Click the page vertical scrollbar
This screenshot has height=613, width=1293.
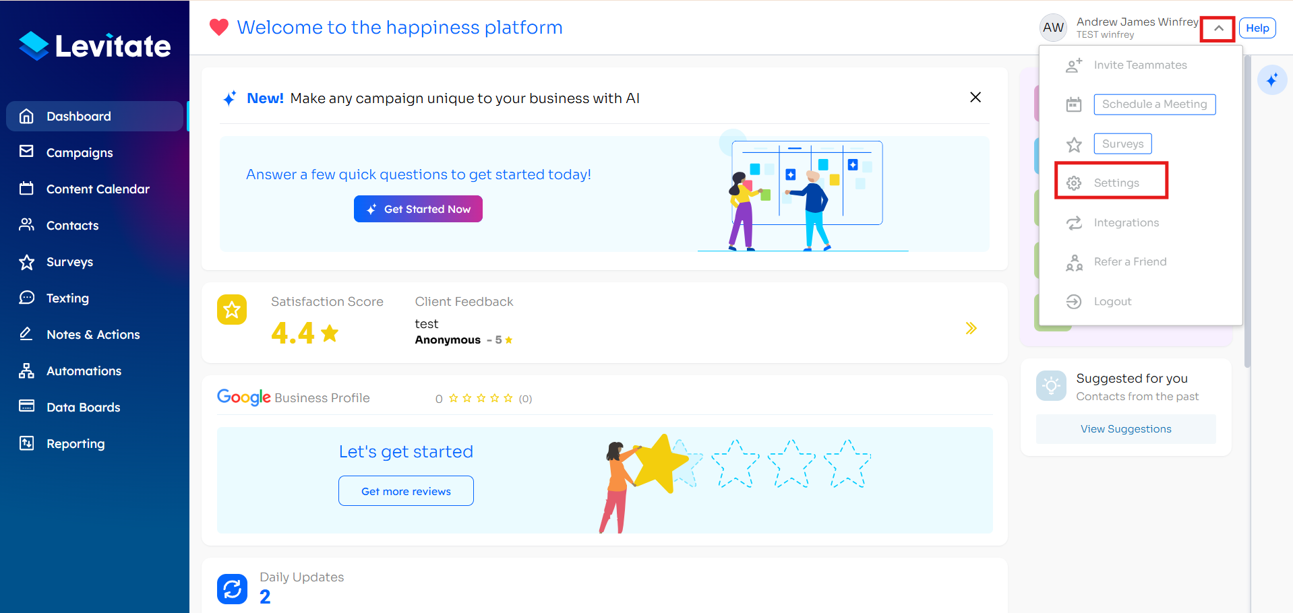click(x=1247, y=212)
